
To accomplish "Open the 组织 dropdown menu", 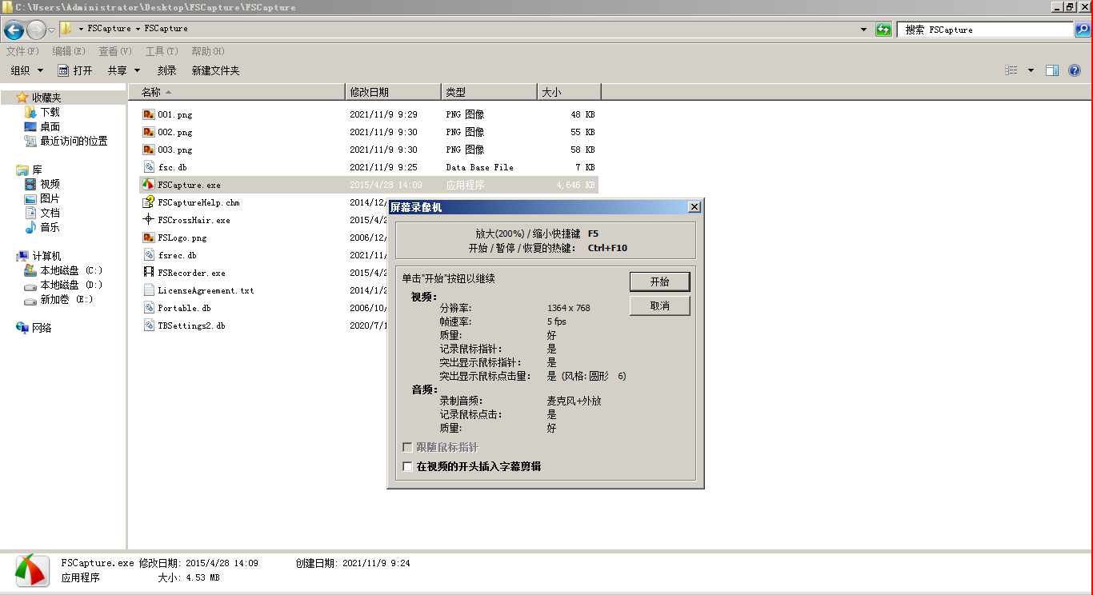I will click(26, 70).
